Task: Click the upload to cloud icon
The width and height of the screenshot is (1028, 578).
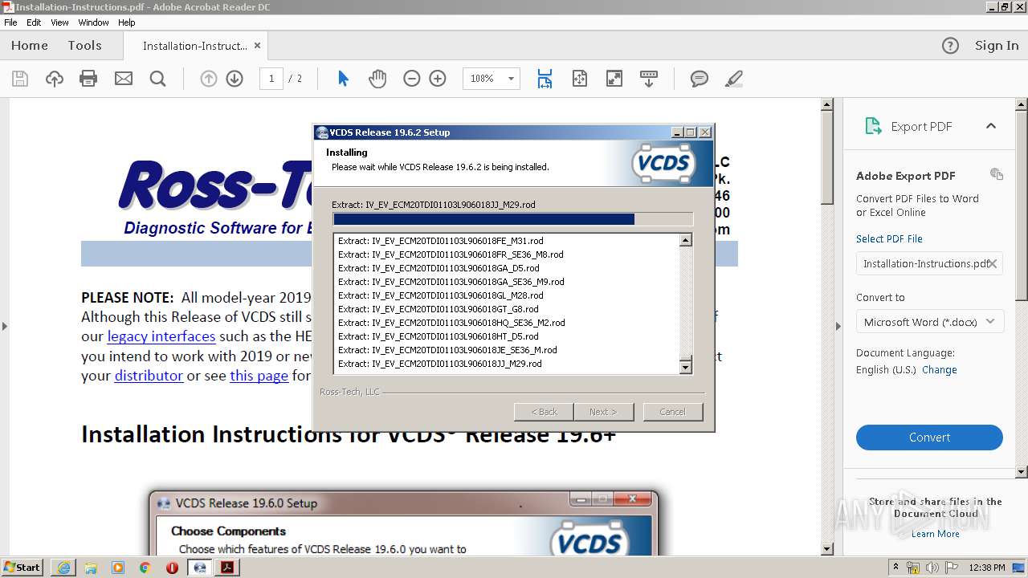Action: tap(54, 79)
